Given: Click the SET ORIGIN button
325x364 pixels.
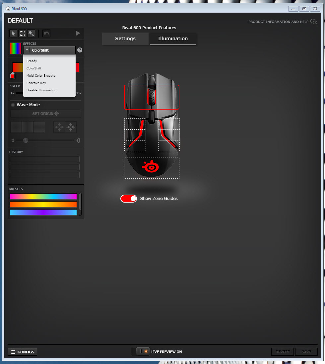Looking at the screenshot, I should (x=46, y=114).
